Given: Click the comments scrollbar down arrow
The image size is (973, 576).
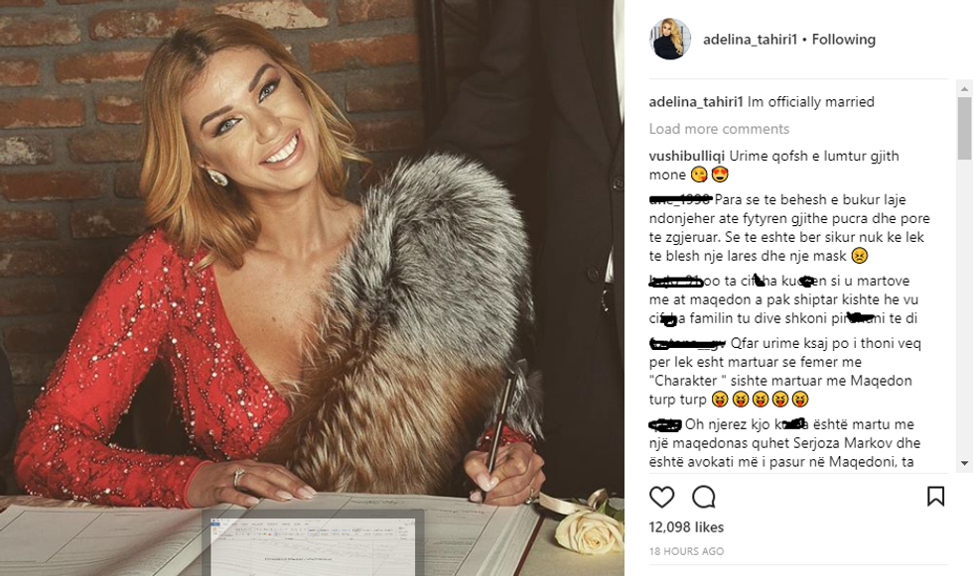Looking at the screenshot, I should (x=964, y=463).
